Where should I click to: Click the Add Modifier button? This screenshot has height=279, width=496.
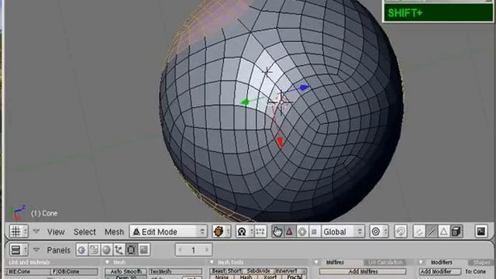(x=440, y=271)
